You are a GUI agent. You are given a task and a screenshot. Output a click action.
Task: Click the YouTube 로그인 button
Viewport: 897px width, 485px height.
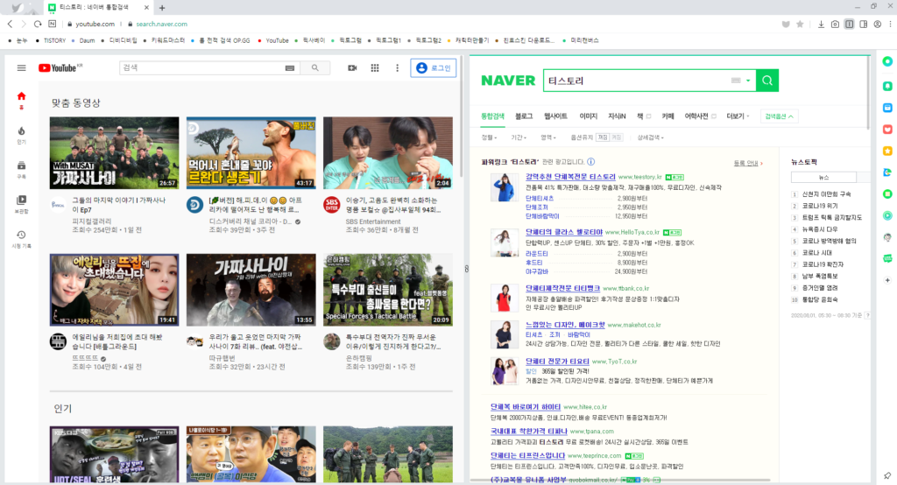(x=433, y=67)
